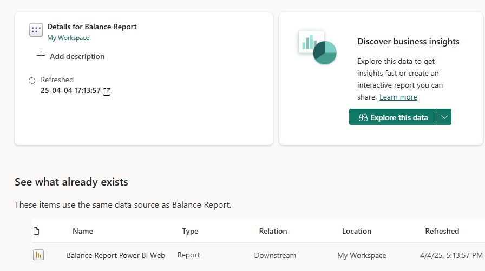Open the My Workspace link under the title
The image size is (485, 271).
point(68,38)
